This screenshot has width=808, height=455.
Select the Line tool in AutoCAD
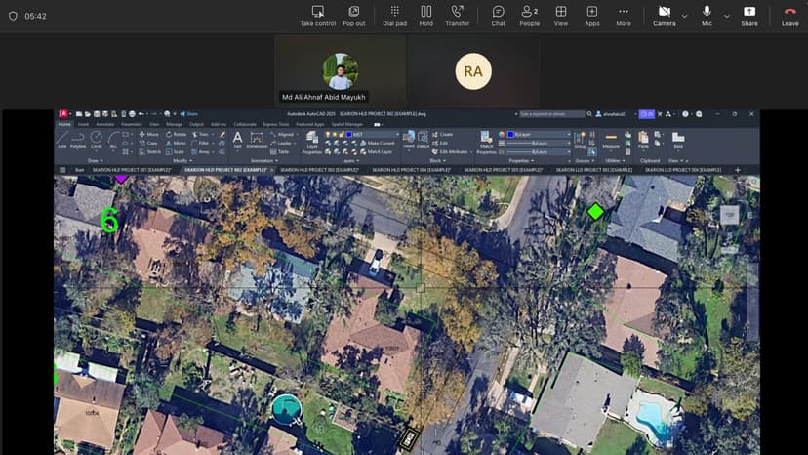[x=62, y=139]
